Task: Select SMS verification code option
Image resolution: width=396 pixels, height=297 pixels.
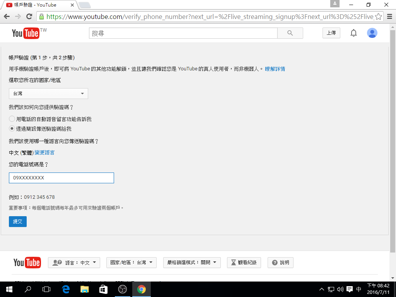Action: coord(12,128)
